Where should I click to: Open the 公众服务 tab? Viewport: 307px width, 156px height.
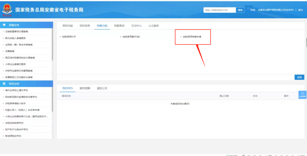(154, 26)
